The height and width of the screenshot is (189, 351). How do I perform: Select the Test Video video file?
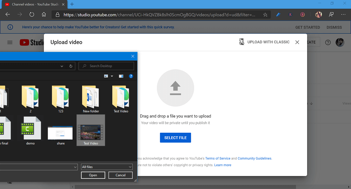[x=91, y=130]
